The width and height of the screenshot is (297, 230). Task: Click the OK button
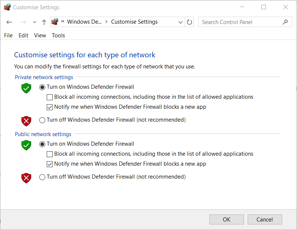(x=227, y=219)
